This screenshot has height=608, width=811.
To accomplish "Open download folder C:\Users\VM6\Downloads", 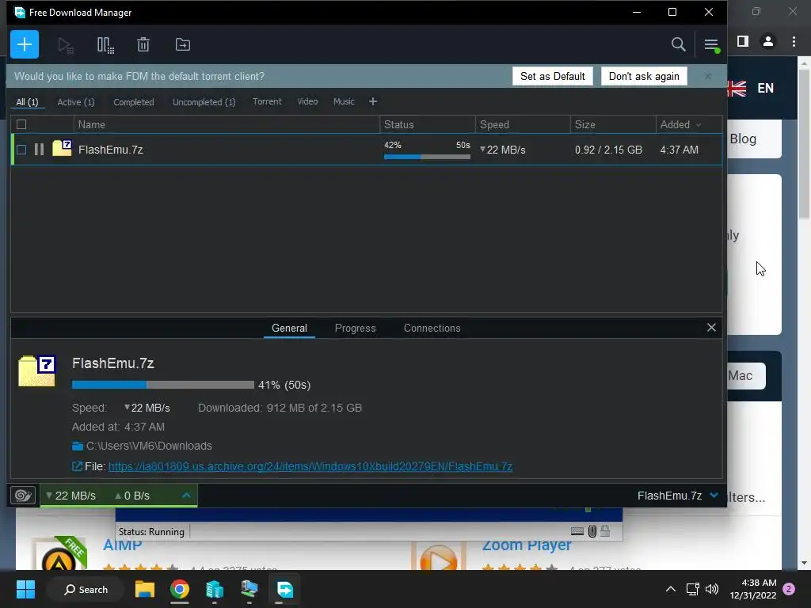I will (142, 446).
